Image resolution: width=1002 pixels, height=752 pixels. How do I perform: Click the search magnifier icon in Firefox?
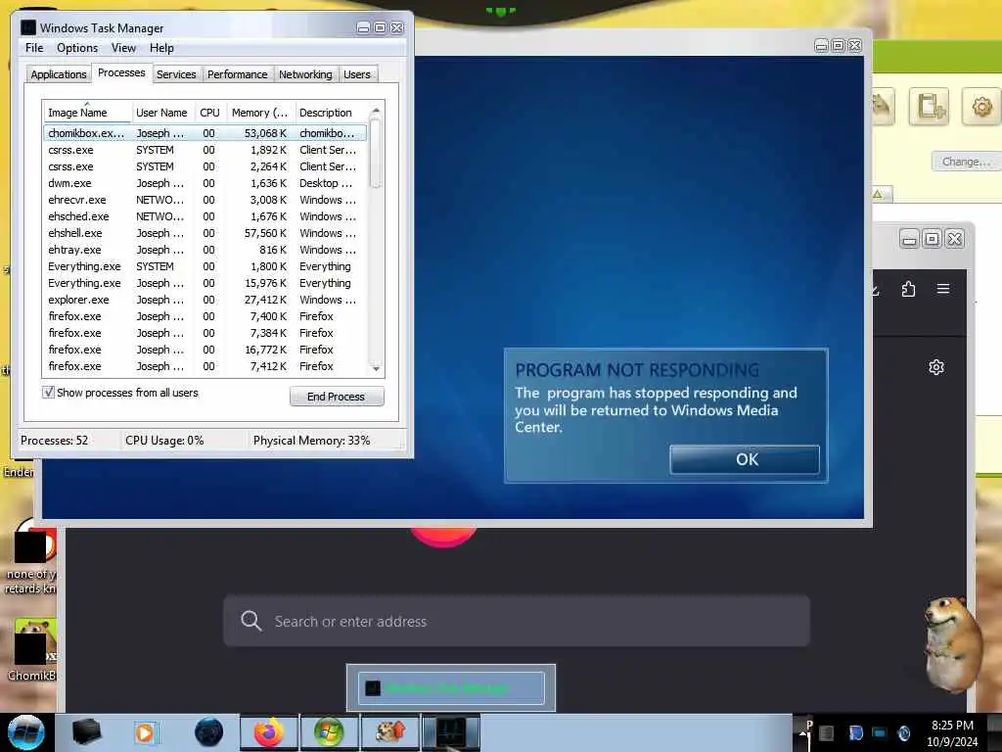point(251,621)
